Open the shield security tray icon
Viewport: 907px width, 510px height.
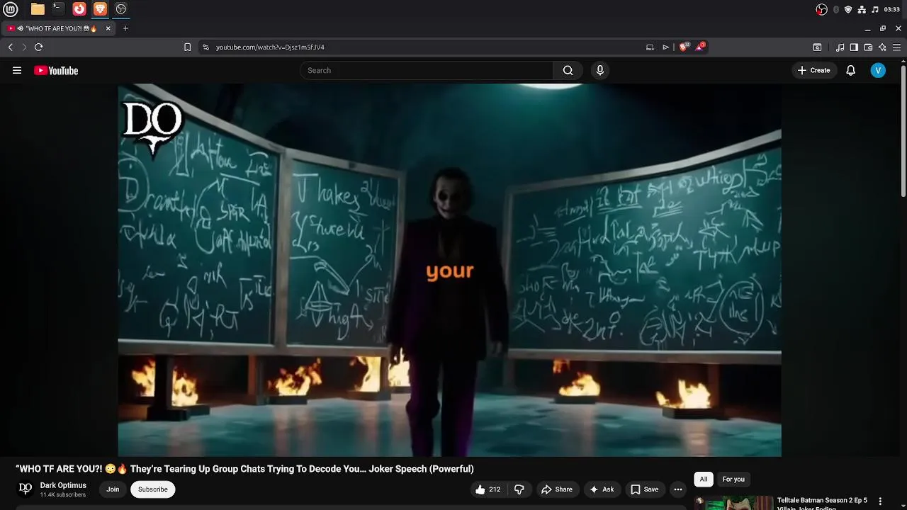click(x=848, y=9)
